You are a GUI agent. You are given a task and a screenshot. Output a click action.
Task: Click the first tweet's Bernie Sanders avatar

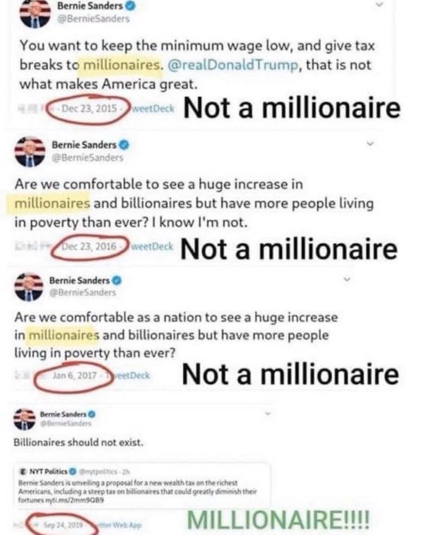tap(35, 14)
